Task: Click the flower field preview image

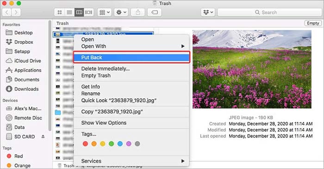Action: (252, 69)
